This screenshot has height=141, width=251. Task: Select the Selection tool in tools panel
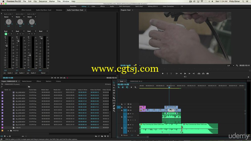114,83
